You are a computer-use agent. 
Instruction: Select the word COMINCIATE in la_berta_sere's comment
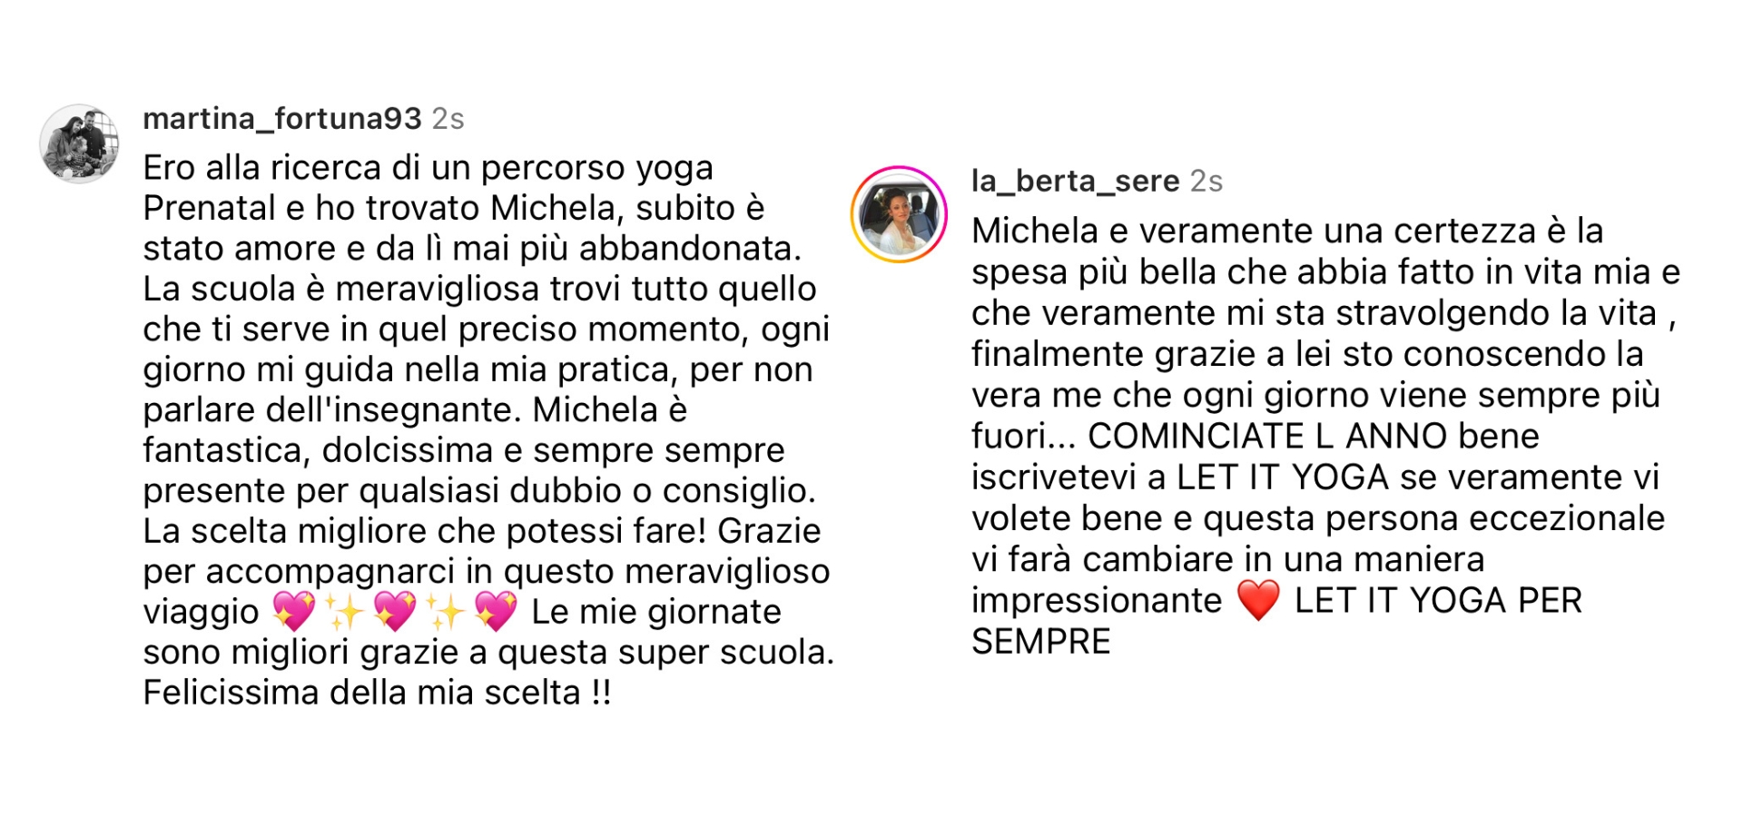pyautogui.click(x=1196, y=437)
